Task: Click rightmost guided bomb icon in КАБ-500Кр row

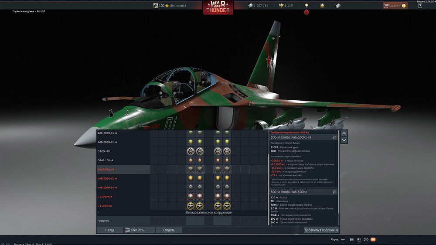Action: point(227,169)
